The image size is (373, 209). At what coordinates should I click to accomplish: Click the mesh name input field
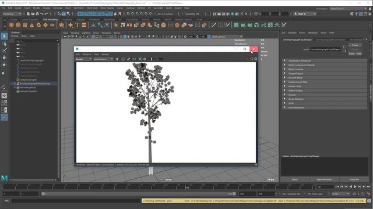(325, 49)
